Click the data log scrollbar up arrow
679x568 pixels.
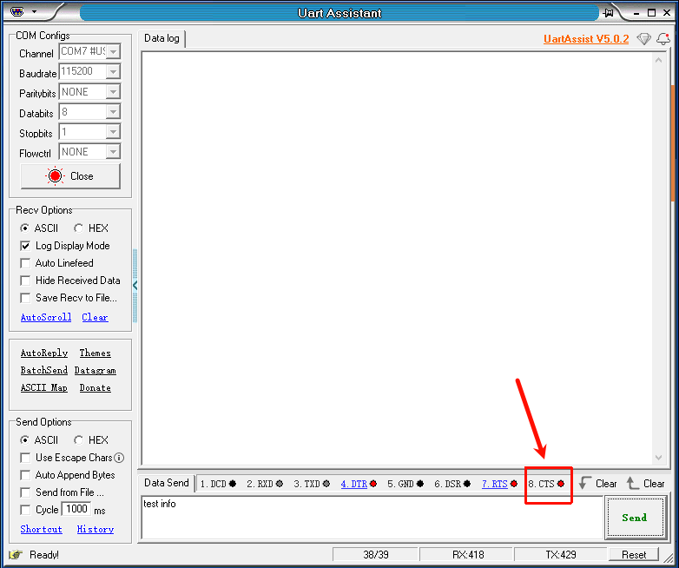[659, 60]
